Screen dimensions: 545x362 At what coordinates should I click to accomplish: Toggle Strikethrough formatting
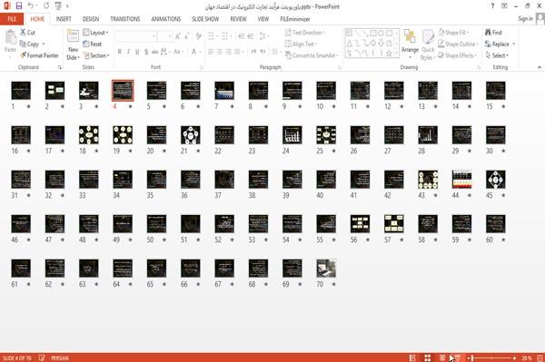155,52
